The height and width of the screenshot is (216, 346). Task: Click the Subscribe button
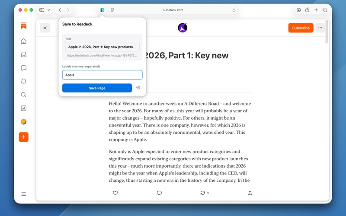point(301,28)
